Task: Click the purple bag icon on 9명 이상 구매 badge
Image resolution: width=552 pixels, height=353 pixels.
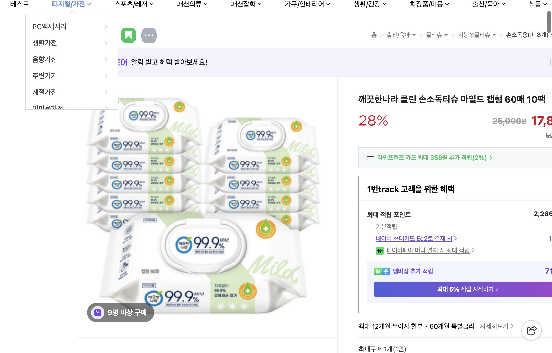Action: pyautogui.click(x=98, y=312)
